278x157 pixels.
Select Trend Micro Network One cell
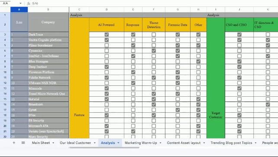48,94
